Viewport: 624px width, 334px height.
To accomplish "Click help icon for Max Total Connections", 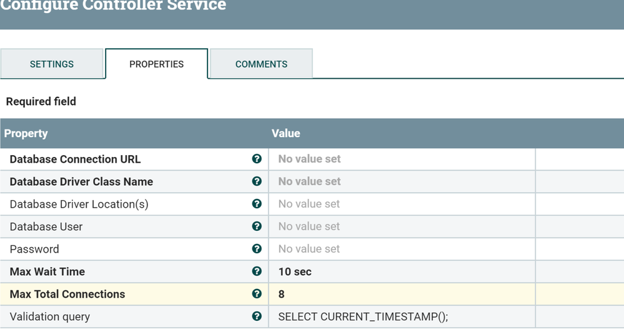I will coord(257,294).
